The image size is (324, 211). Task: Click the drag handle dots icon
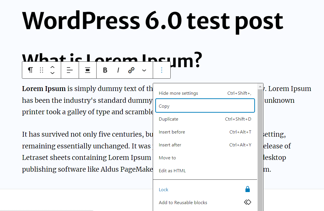tap(42, 70)
